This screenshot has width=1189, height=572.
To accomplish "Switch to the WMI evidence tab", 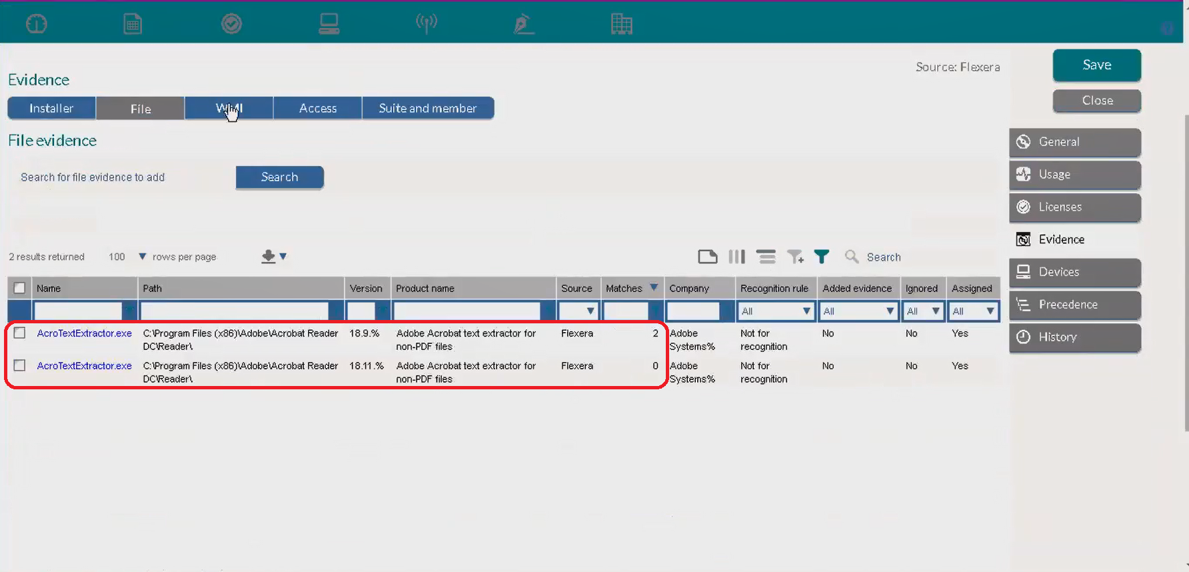I will click(229, 108).
